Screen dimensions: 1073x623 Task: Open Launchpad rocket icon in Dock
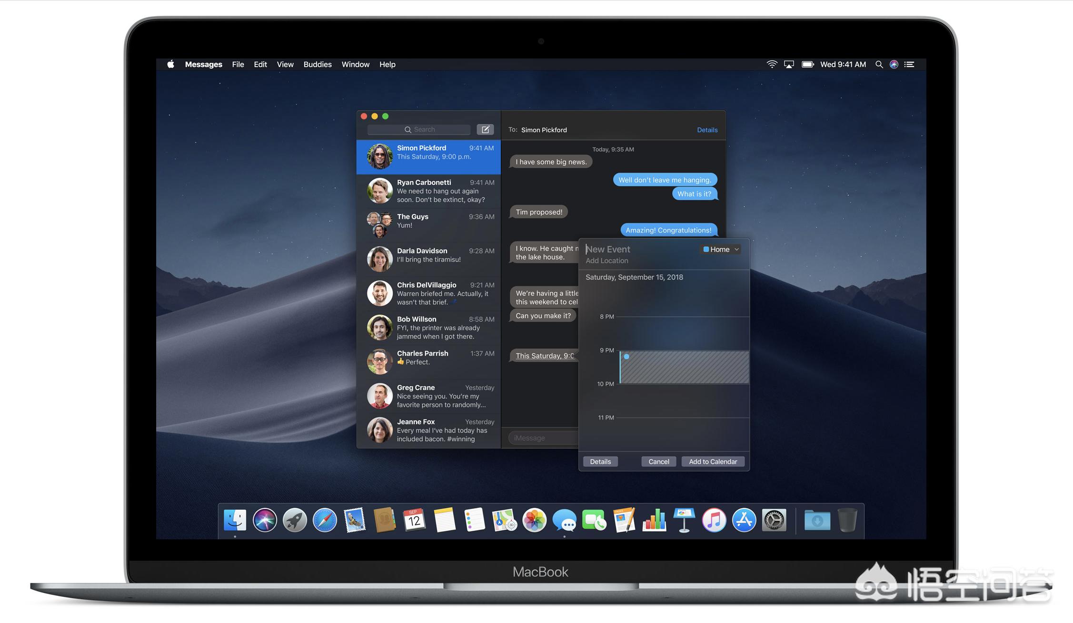coord(295,520)
